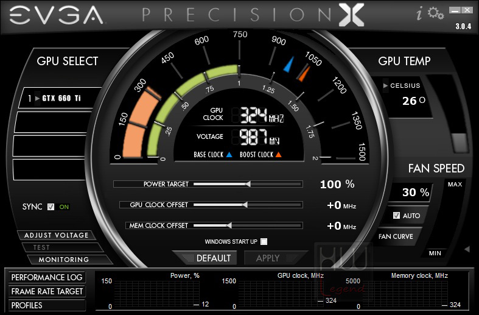479x315 pixels.
Task: Open the Adjust Voltage tab
Action: click(56, 235)
